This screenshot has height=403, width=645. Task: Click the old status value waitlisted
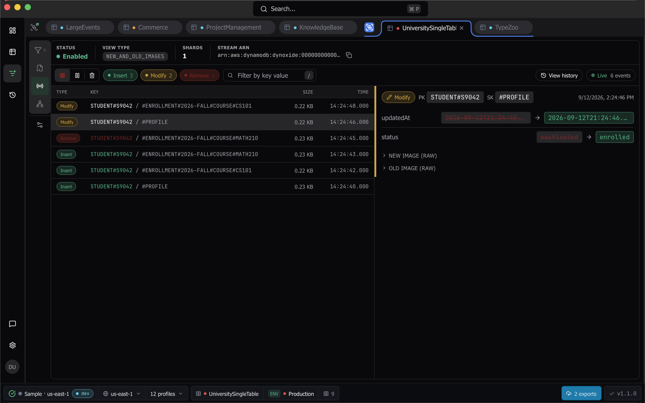[559, 137]
